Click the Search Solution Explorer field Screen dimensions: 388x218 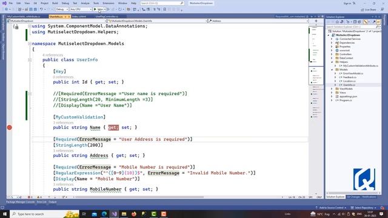pos(353,27)
